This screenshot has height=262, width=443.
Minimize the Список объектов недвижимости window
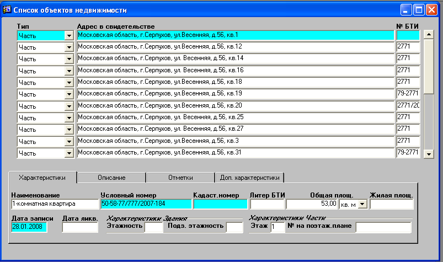point(406,10)
